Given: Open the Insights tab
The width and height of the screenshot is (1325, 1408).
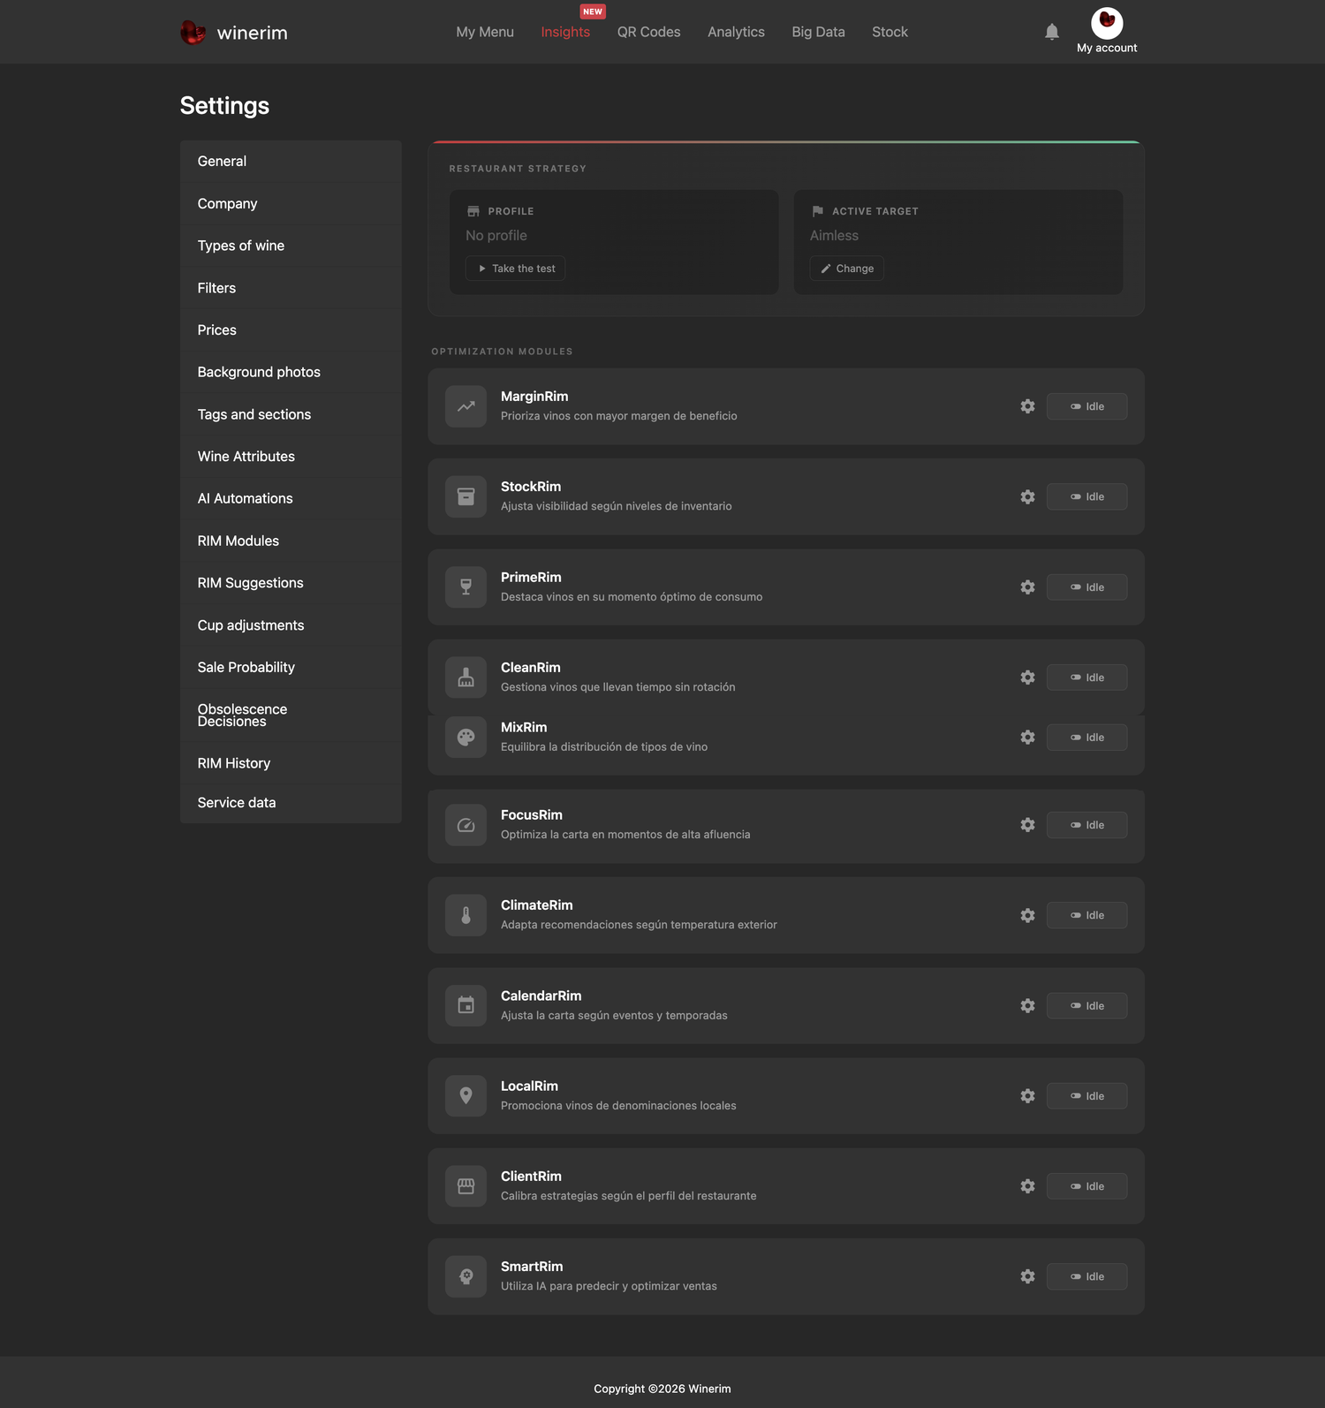Looking at the screenshot, I should pyautogui.click(x=565, y=32).
